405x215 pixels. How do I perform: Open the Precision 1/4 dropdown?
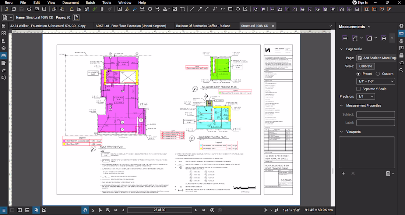(x=366, y=97)
